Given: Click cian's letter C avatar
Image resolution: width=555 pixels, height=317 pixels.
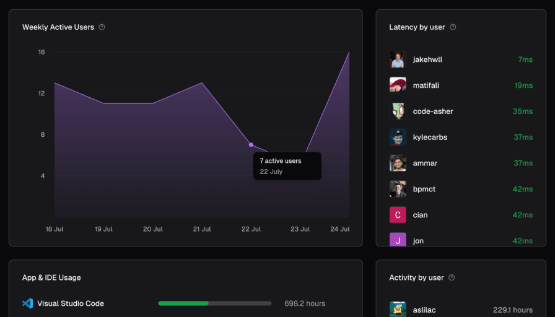Looking at the screenshot, I should [x=398, y=215].
